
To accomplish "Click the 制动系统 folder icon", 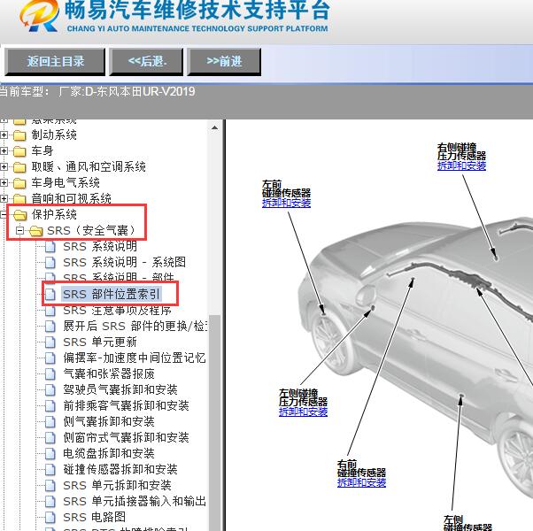I will coord(19,135).
